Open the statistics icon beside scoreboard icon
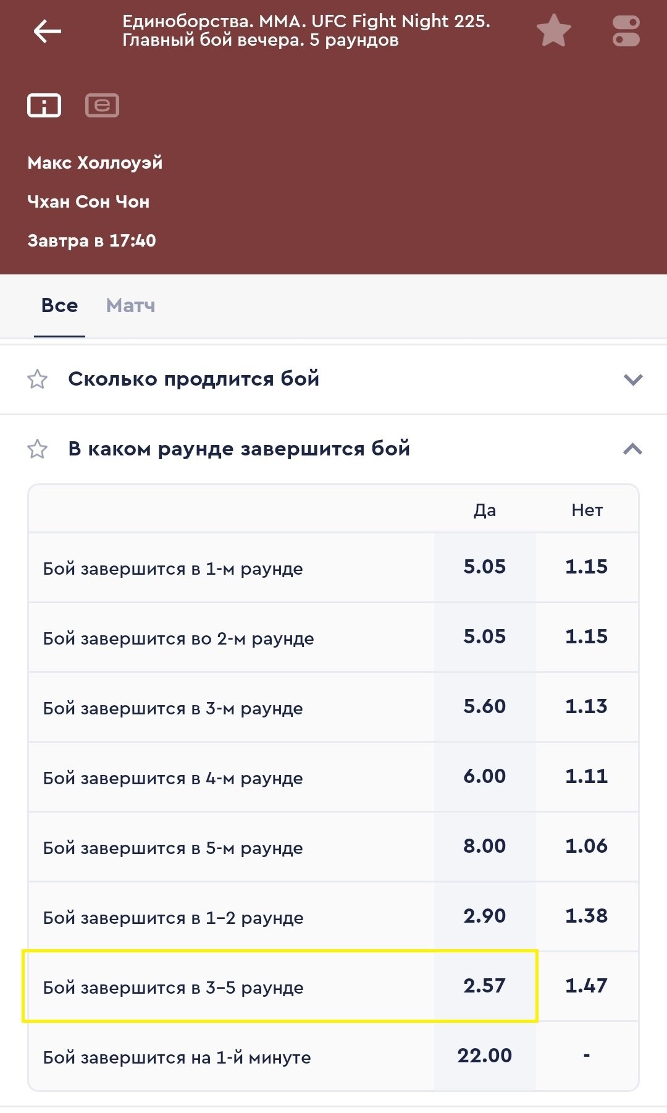 tap(102, 105)
